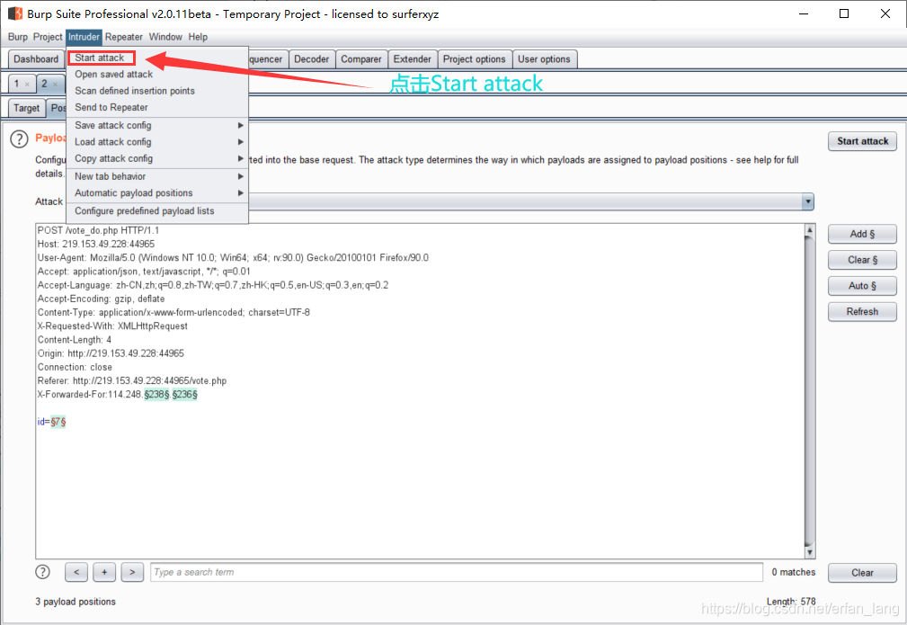Expand Automatic payload positions submenu
The image size is (907, 625).
(157, 193)
